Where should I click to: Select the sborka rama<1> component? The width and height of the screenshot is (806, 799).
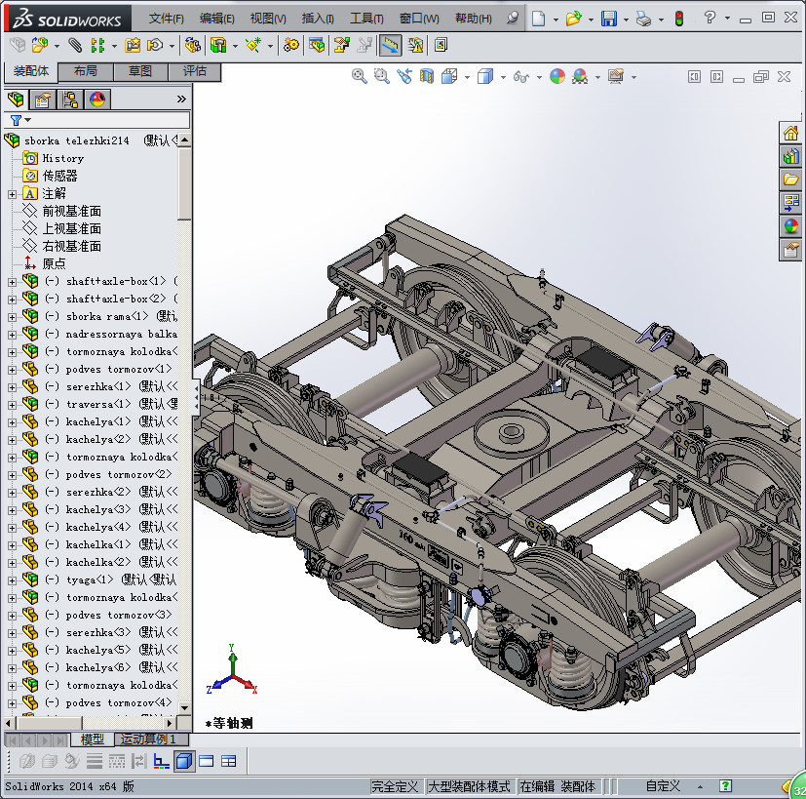(107, 316)
